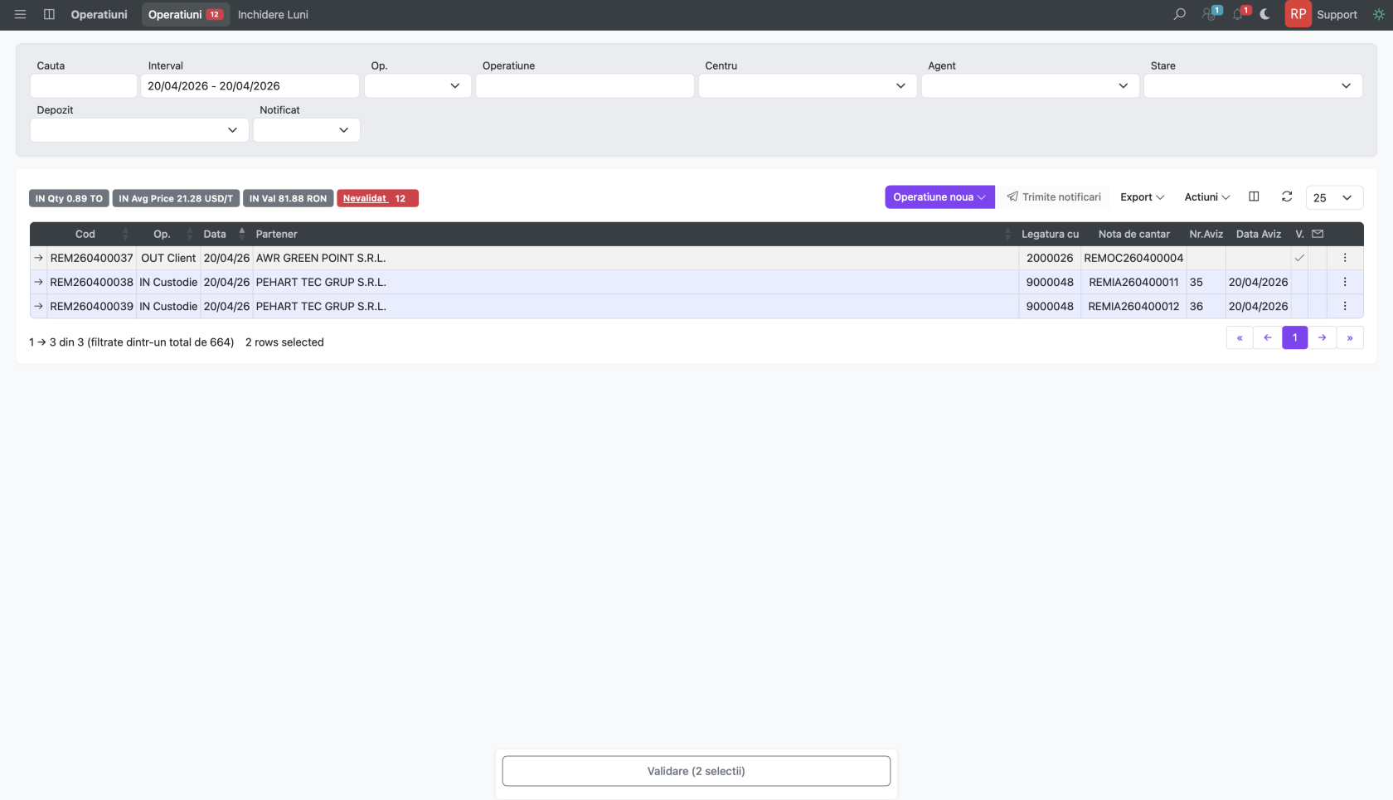Screen dimensions: 1393x800
Task: Click Support user label
Action: pos(1337,14)
